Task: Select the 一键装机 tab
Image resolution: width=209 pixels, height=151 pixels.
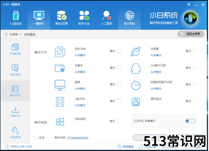Action: 39,18
